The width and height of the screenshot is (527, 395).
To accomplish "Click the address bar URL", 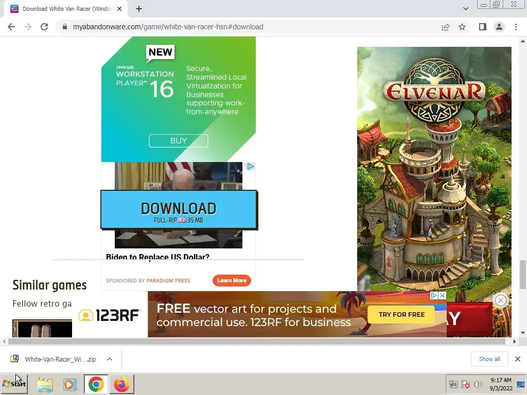I will click(168, 27).
